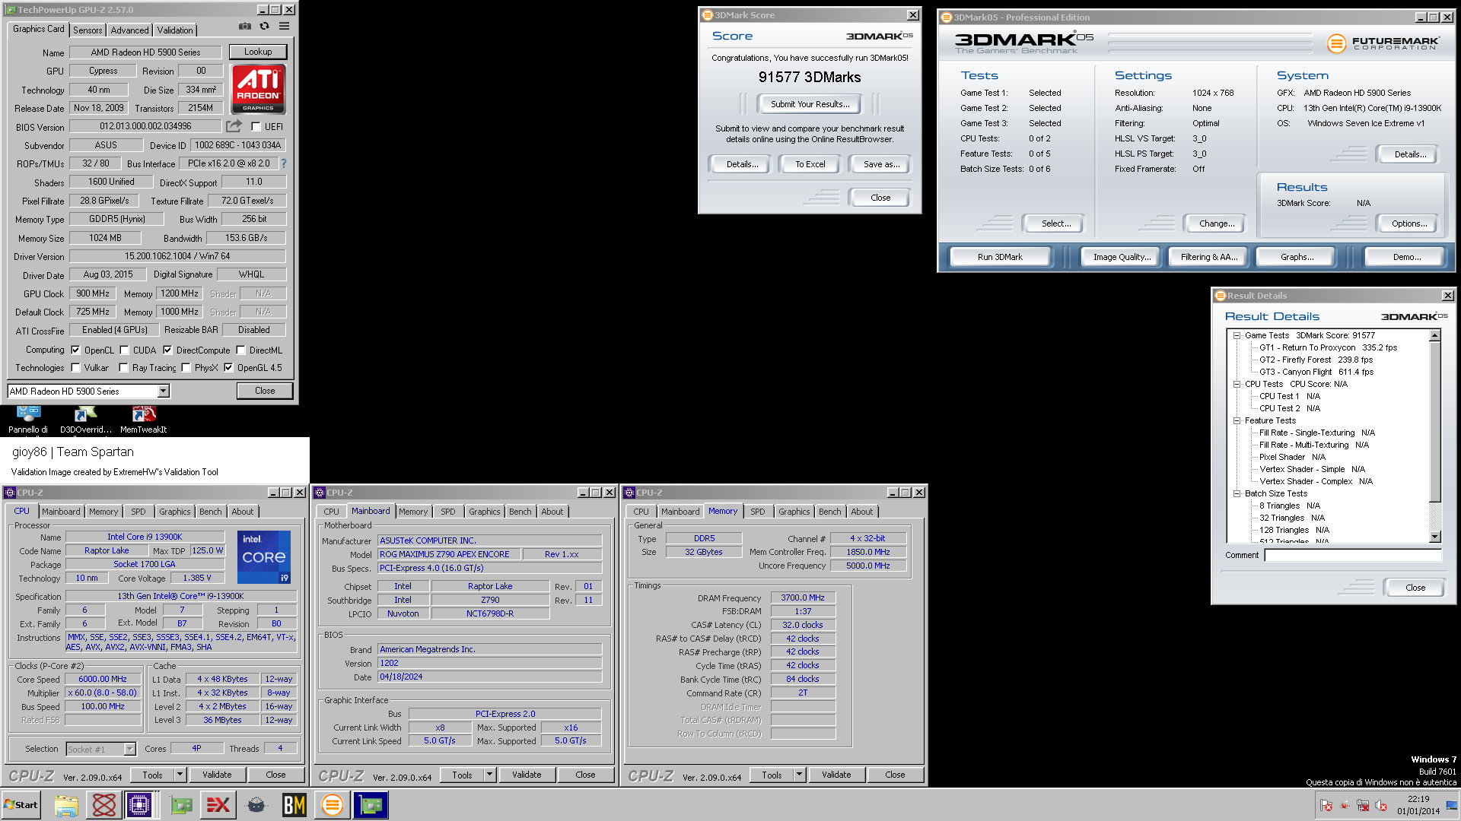Collapse the Game Tests tree node
This screenshot has height=821, width=1461.
click(1237, 335)
